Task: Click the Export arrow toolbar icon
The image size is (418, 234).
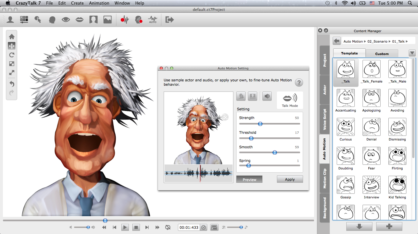Action: pyautogui.click(x=170, y=20)
